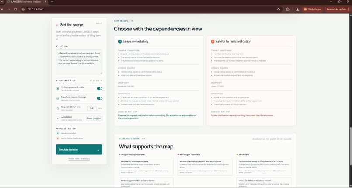352x188 pixels.
Task: Click the Evidence is not proof of an outcome note
Action: [x=272, y=139]
